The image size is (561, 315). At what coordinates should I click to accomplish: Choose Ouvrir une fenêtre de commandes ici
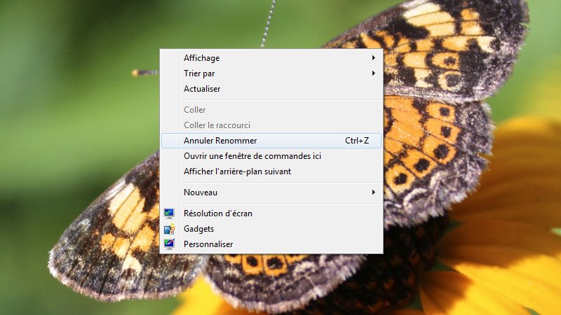tap(271, 156)
